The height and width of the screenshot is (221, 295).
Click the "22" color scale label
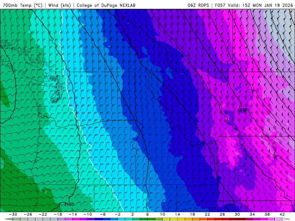tap(207, 214)
